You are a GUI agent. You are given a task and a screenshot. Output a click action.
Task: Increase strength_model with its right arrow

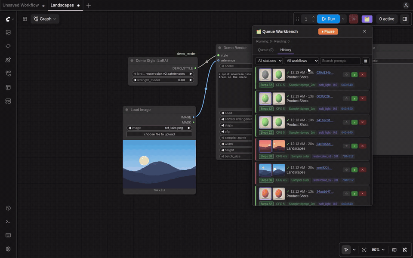tap(191, 80)
